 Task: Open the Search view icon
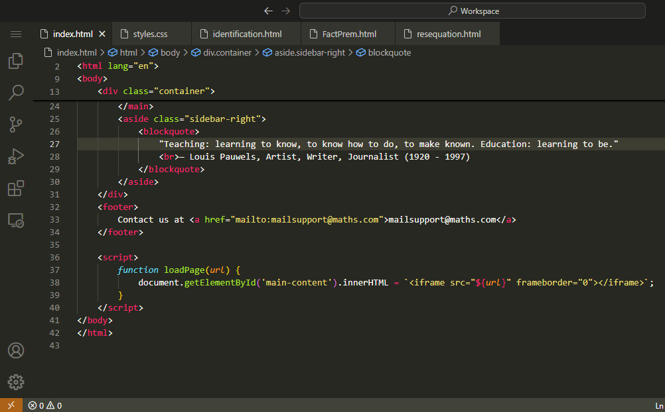coord(16,93)
